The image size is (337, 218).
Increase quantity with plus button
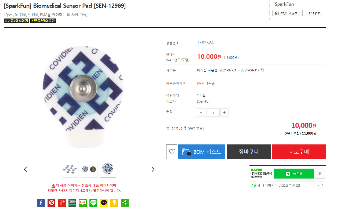pyautogui.click(x=224, y=112)
